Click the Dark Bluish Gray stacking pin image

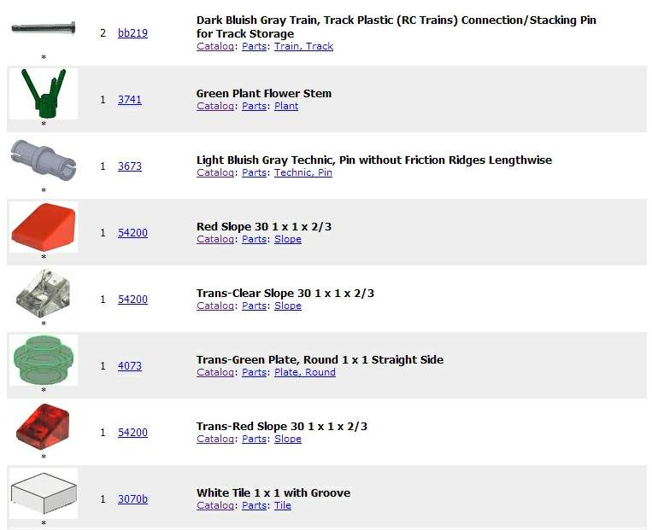coord(43,28)
